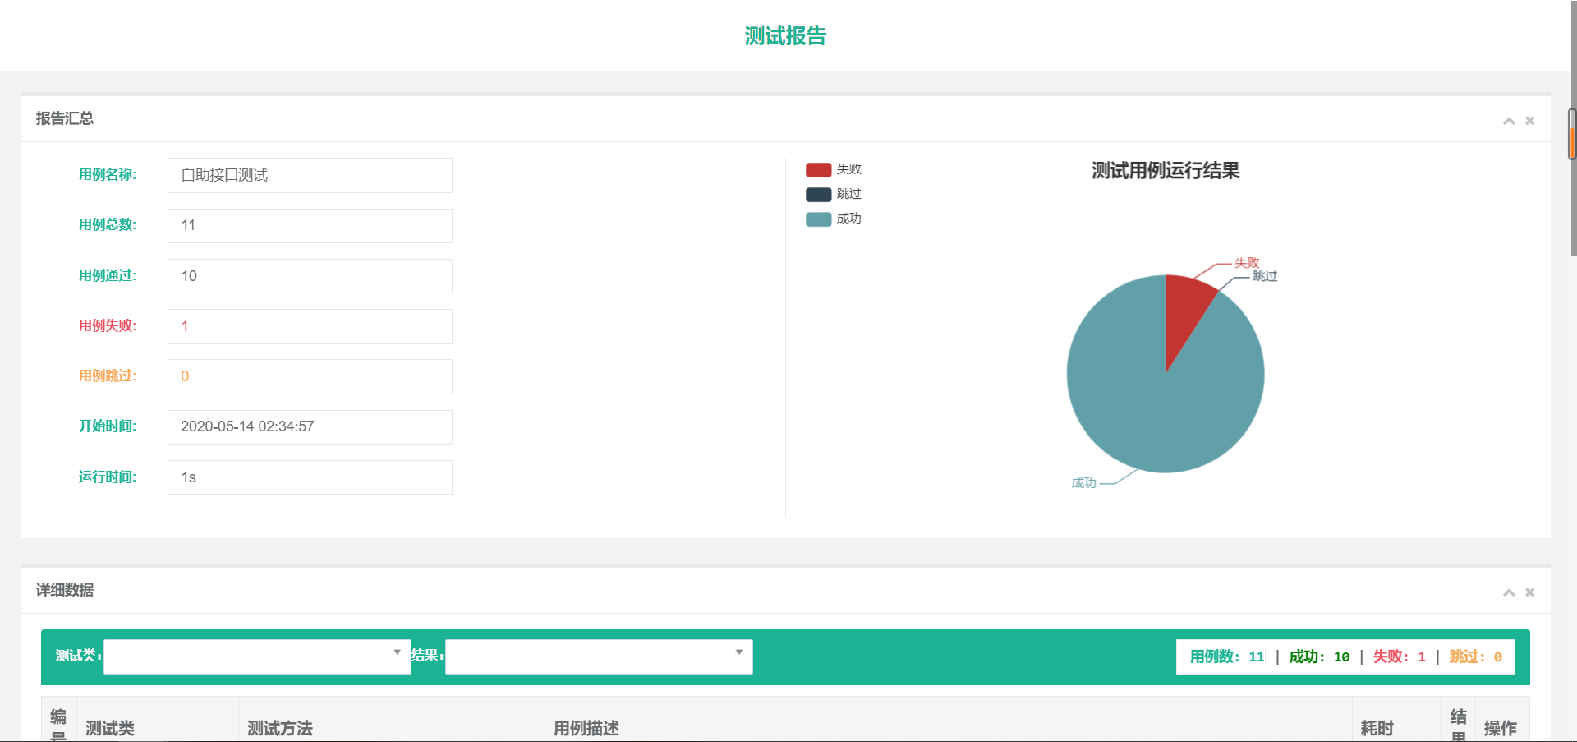
Task: Click the 失败 label beside the pie chart
Action: [x=1247, y=263]
